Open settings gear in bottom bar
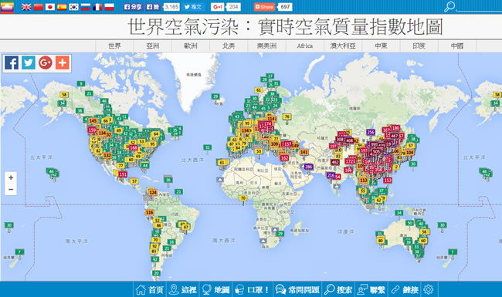 (x=429, y=289)
